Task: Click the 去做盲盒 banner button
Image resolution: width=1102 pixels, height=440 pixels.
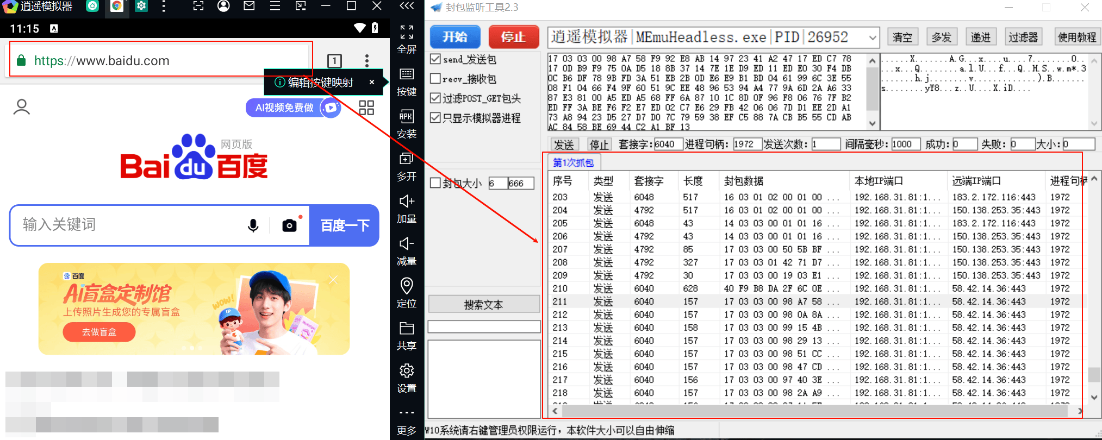Action: (99, 332)
